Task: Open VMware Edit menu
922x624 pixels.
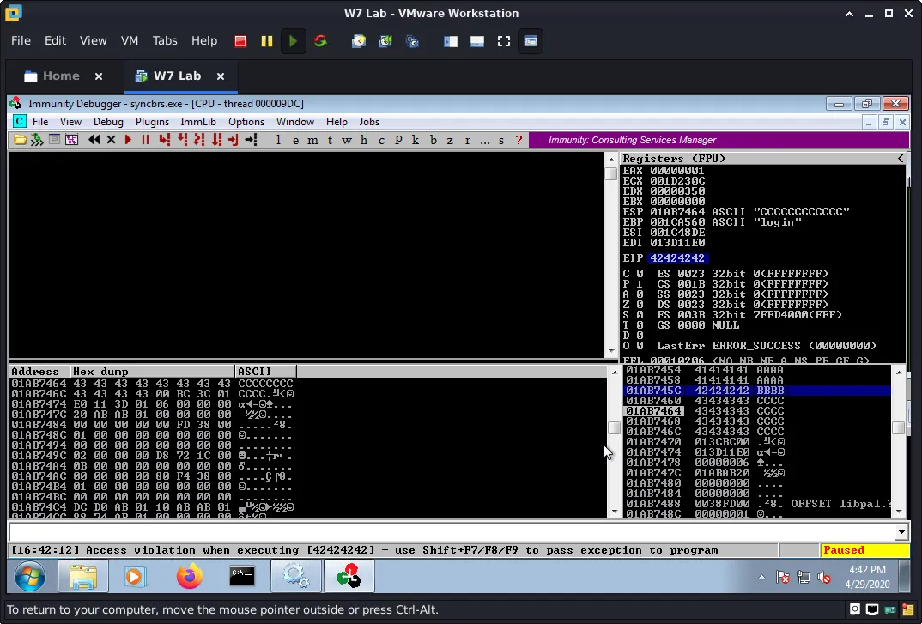Action: point(55,40)
